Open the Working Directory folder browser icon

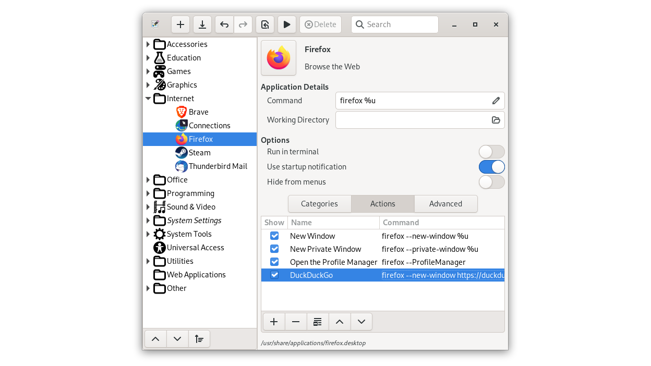click(496, 120)
